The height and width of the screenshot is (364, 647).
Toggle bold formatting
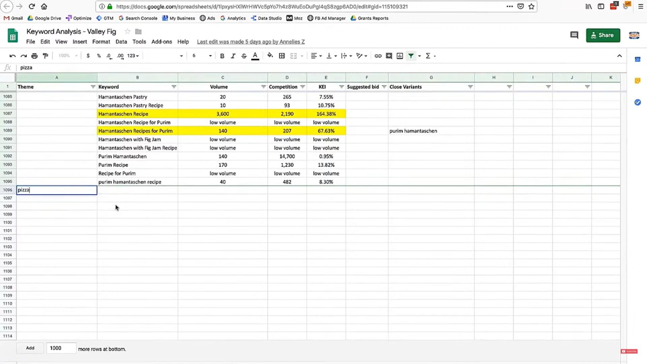pyautogui.click(x=222, y=56)
